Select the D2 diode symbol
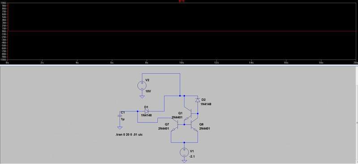358x164 pixels. coord(198,100)
